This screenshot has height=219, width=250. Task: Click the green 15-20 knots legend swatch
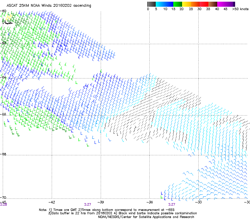[x=178, y=4]
